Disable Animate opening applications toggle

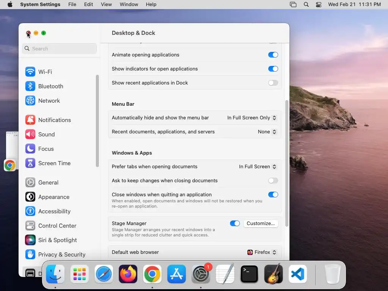click(273, 55)
